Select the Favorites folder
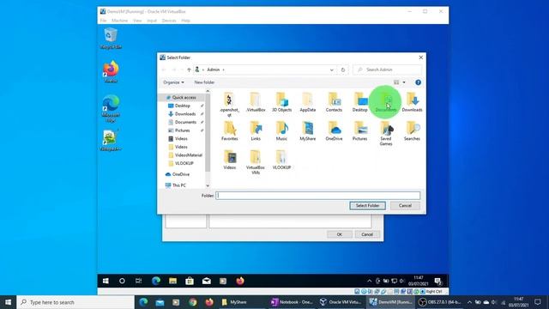Screen dimensions: 549x309 coord(229,131)
